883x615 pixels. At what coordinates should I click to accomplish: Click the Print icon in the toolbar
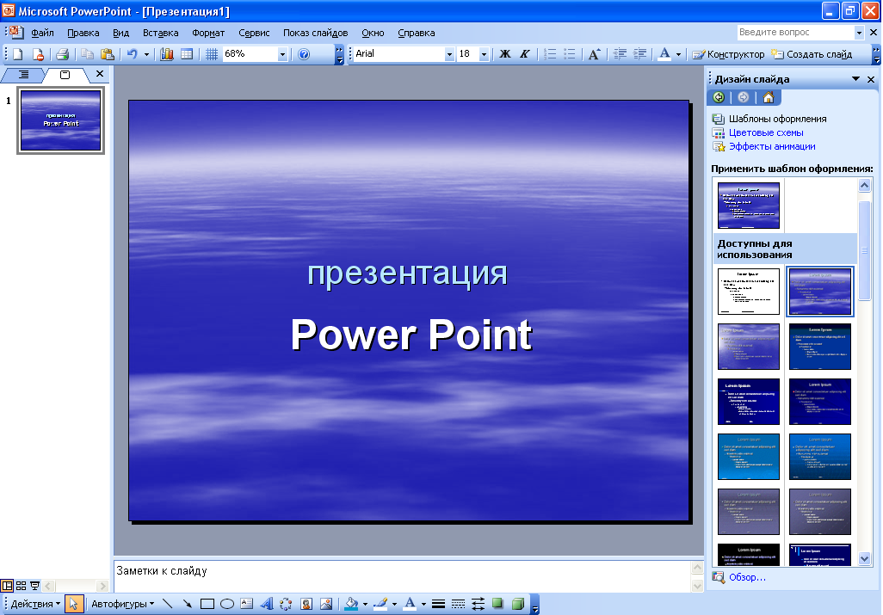62,54
